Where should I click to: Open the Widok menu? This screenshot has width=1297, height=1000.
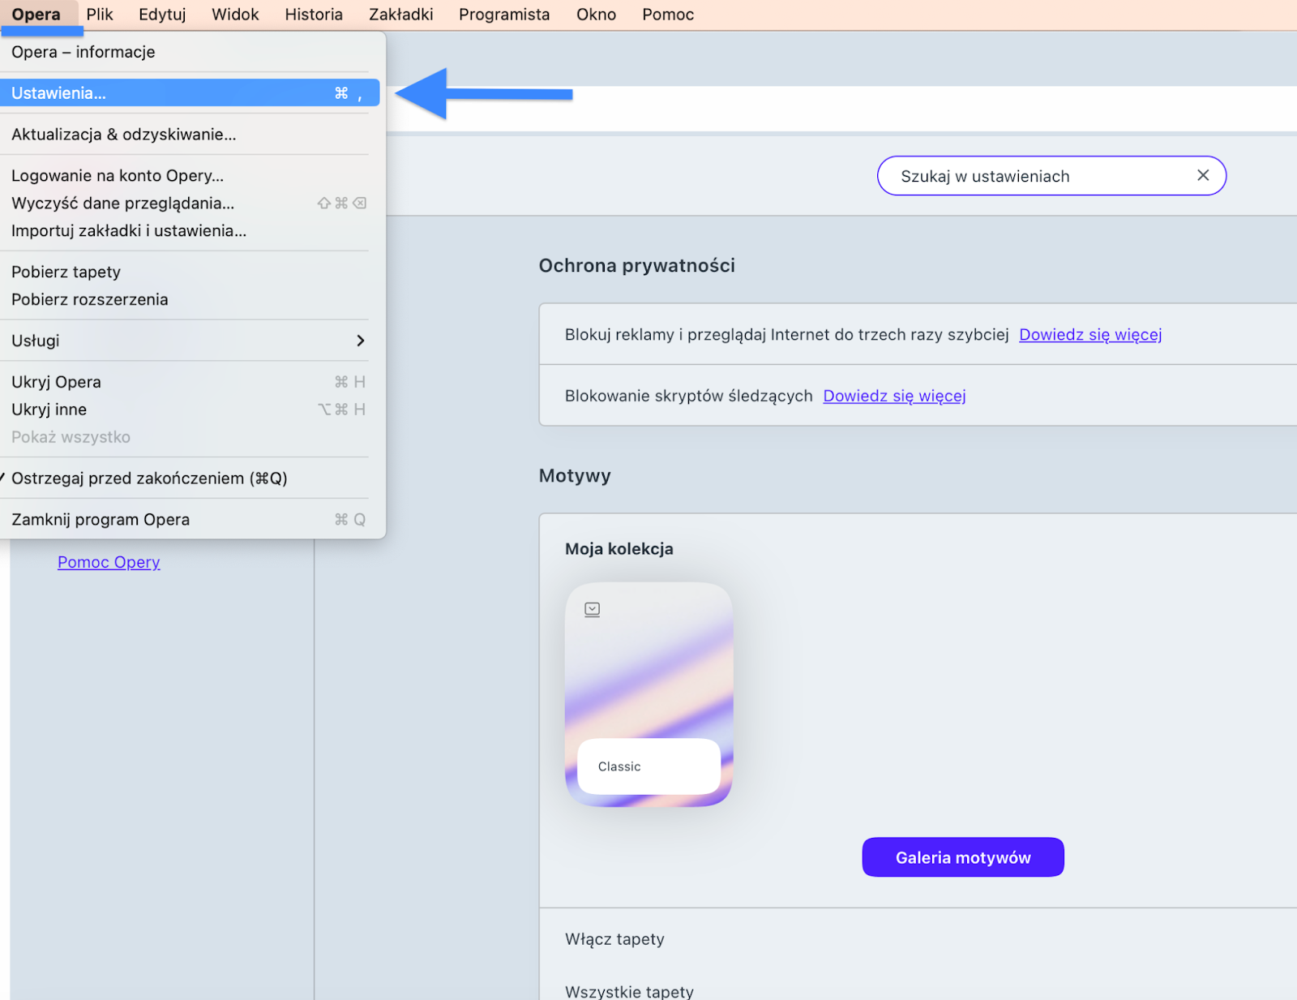(x=235, y=15)
